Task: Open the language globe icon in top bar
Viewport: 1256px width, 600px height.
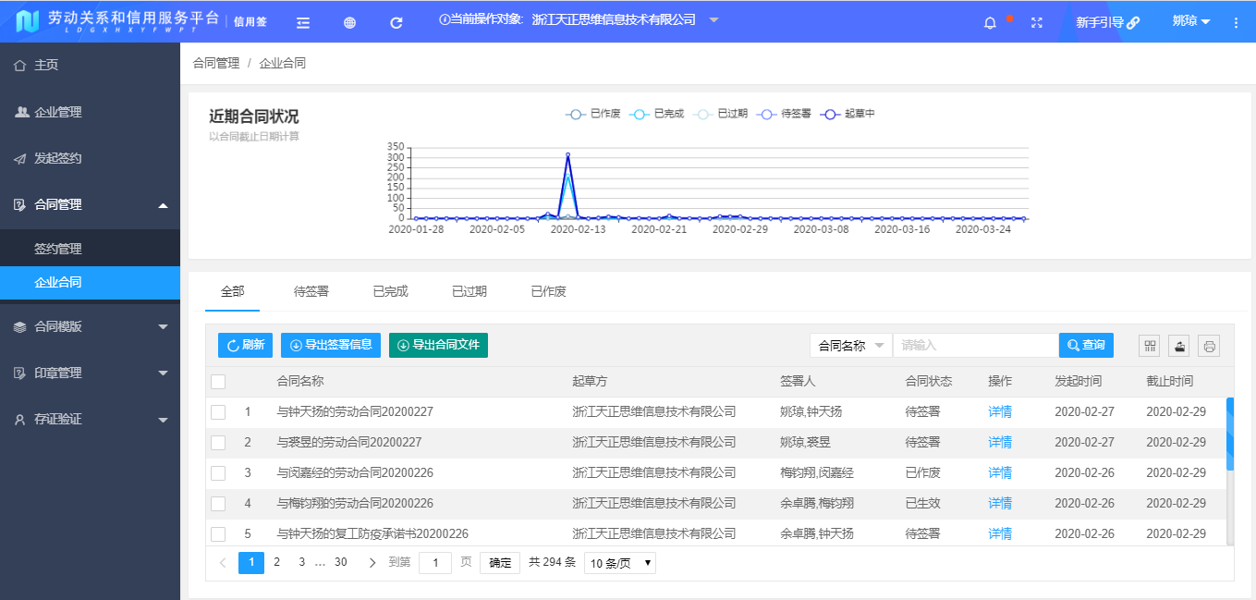Action: pyautogui.click(x=349, y=20)
